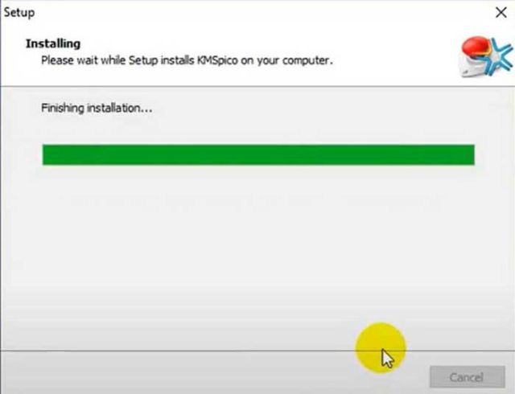
Task: Select the bold Installing heading
Action: point(53,43)
